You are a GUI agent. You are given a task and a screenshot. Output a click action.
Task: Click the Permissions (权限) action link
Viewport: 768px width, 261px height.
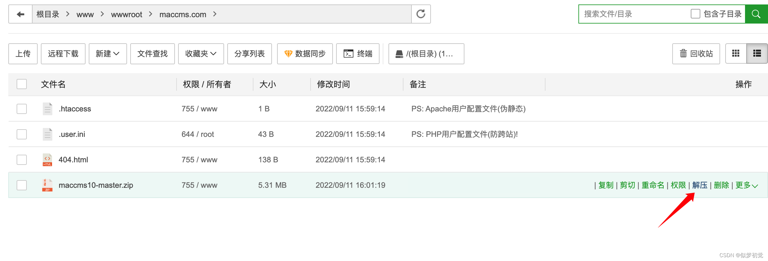pos(678,185)
